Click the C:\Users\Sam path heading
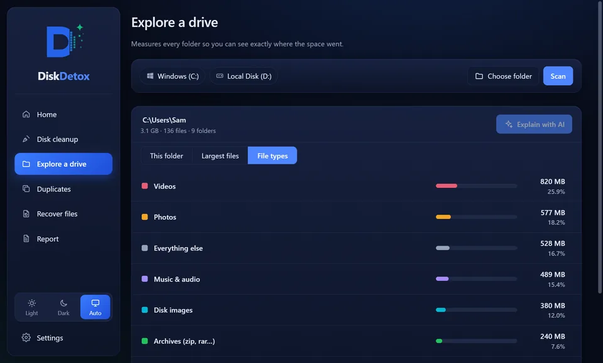 (x=164, y=120)
